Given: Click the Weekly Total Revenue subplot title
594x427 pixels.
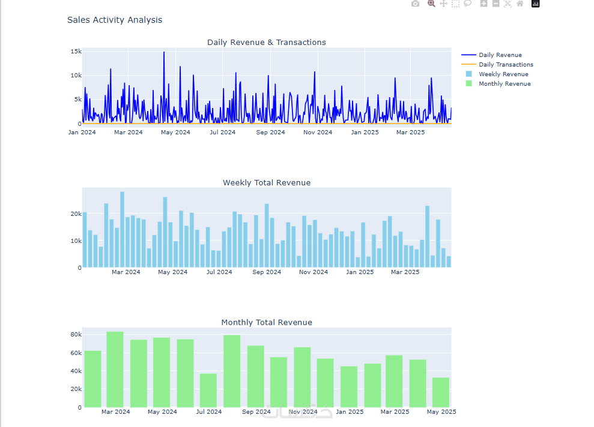Looking at the screenshot, I should pyautogui.click(x=266, y=183).
